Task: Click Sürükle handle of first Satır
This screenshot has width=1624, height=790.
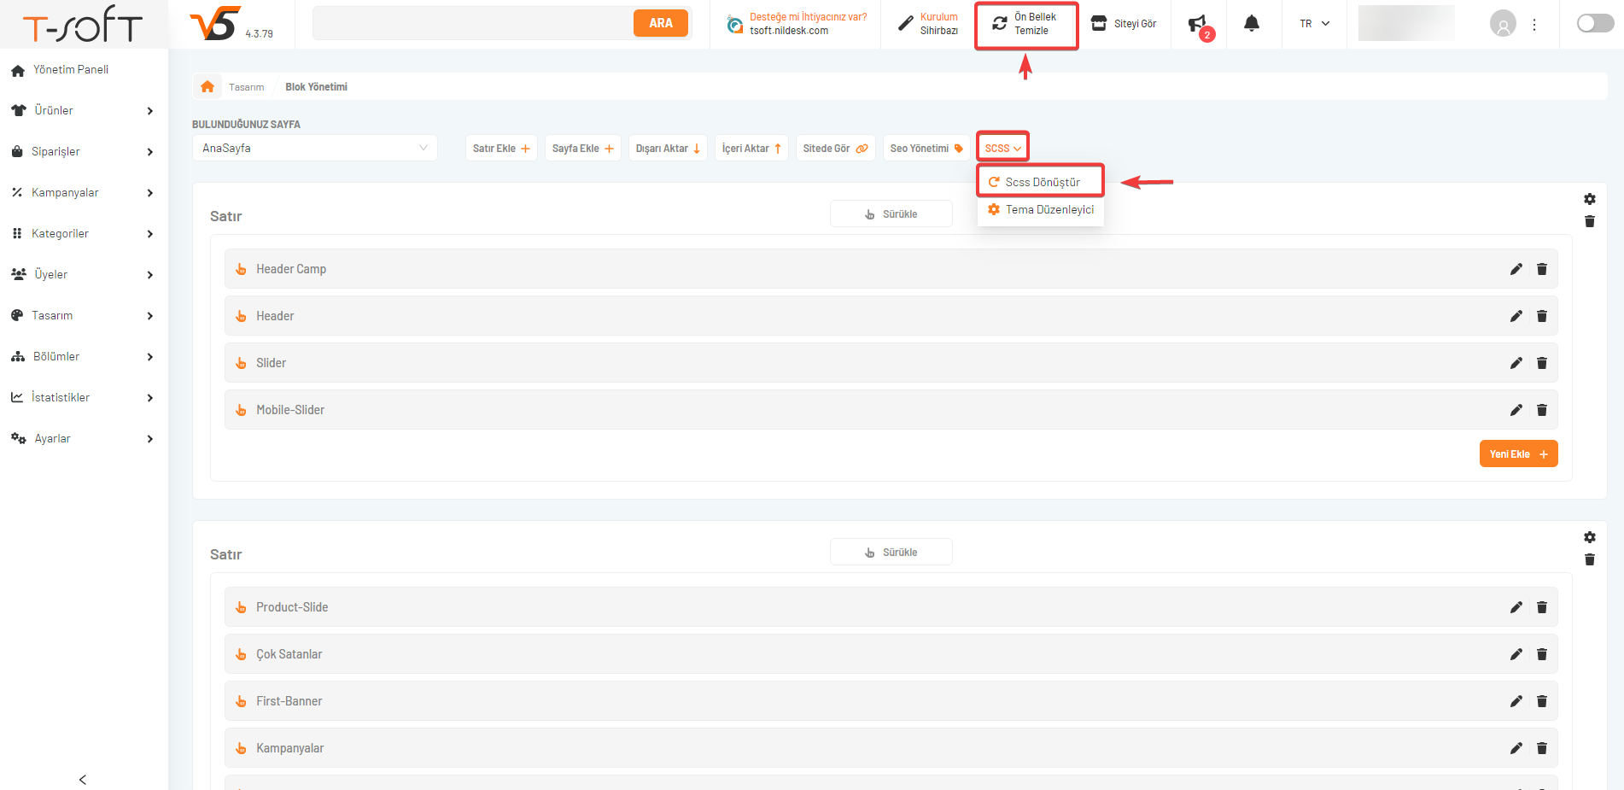Action: pyautogui.click(x=891, y=214)
